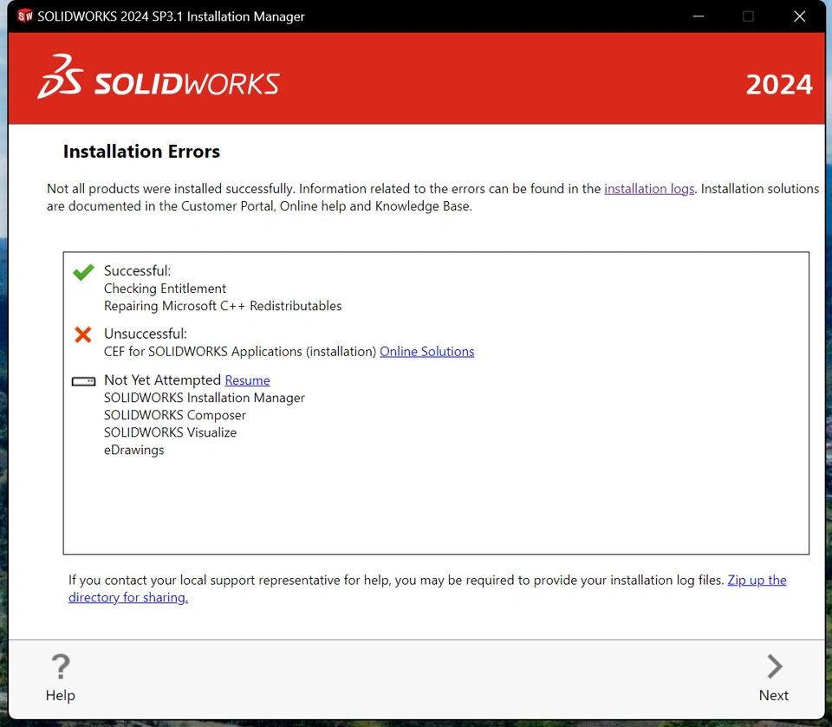Click the Not Yet Attempted progress bar icon
This screenshot has height=727, width=832.
(x=83, y=381)
